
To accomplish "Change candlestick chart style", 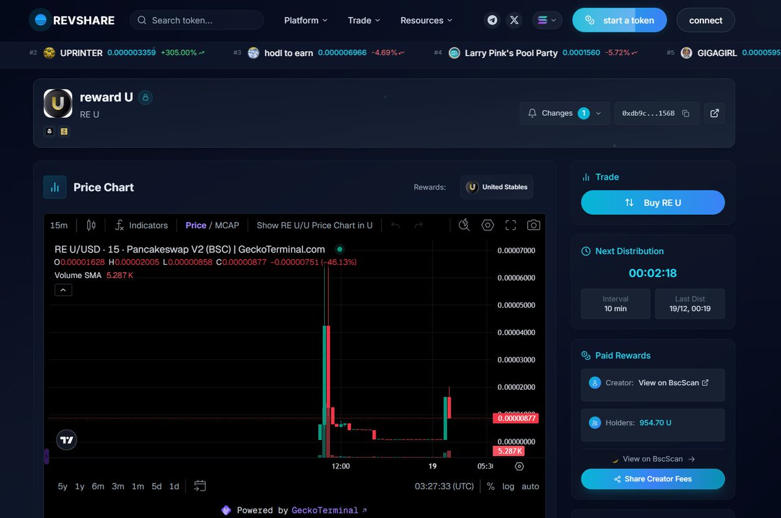I will [x=91, y=225].
